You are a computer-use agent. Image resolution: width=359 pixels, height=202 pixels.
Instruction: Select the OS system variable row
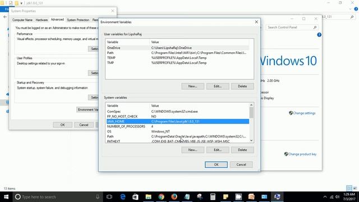(x=178, y=131)
